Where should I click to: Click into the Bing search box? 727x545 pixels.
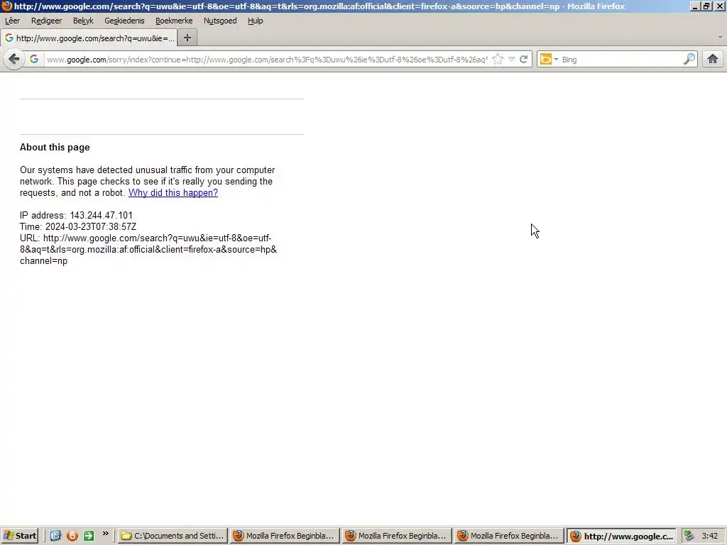click(x=621, y=60)
